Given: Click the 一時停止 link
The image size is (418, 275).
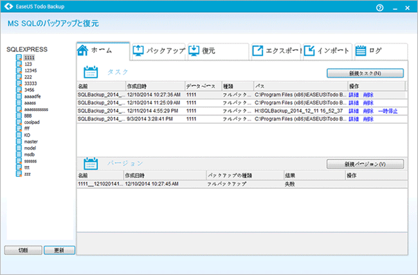Looking at the screenshot, I should point(388,111).
